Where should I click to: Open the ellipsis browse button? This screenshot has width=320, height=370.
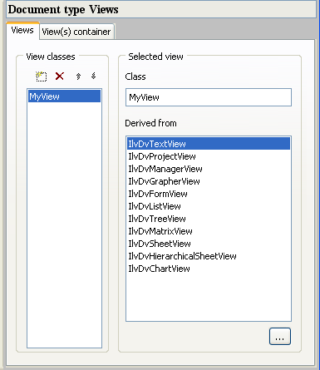point(280,337)
